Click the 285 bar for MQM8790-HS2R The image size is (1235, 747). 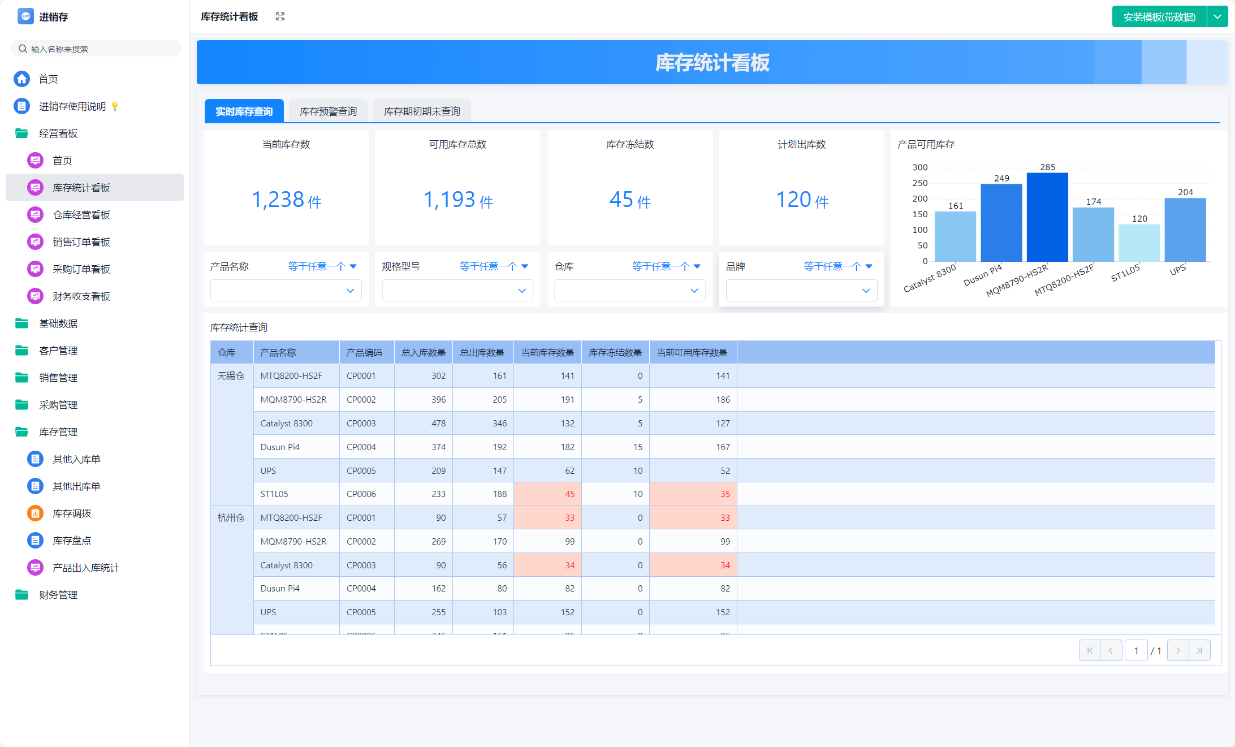point(1047,217)
